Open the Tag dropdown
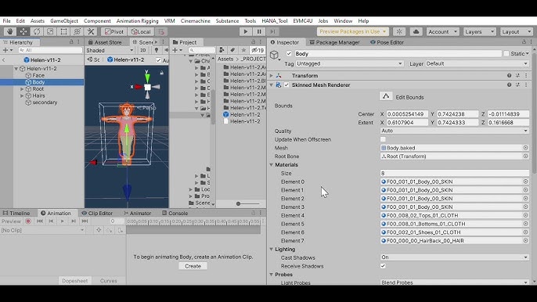The height and width of the screenshot is (302, 537). [349, 63]
